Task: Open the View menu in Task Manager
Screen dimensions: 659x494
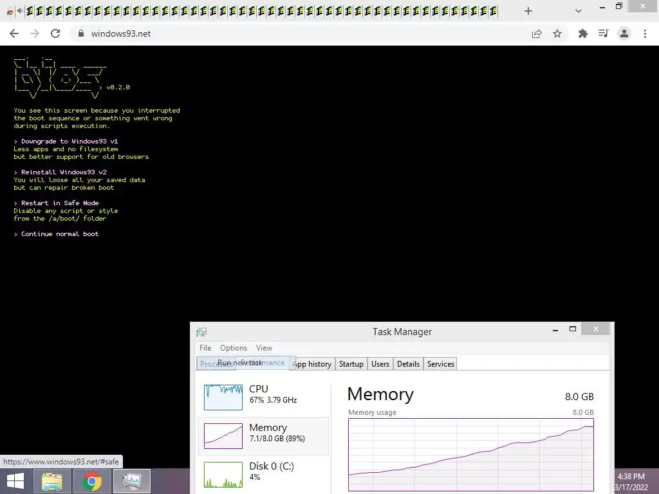Action: (264, 348)
